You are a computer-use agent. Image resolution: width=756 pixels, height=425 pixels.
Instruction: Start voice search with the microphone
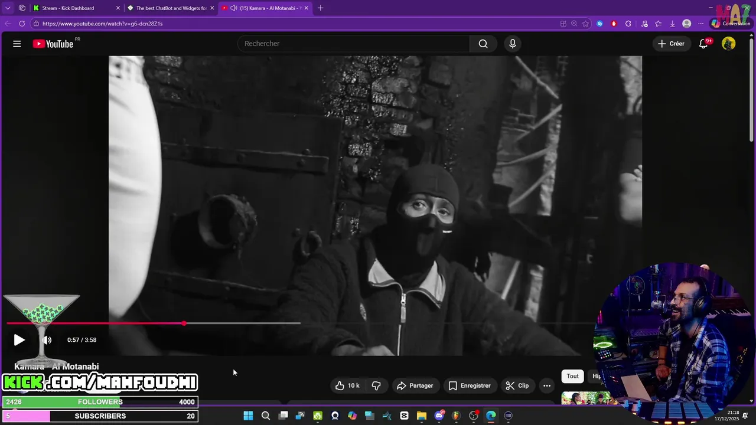click(x=513, y=44)
